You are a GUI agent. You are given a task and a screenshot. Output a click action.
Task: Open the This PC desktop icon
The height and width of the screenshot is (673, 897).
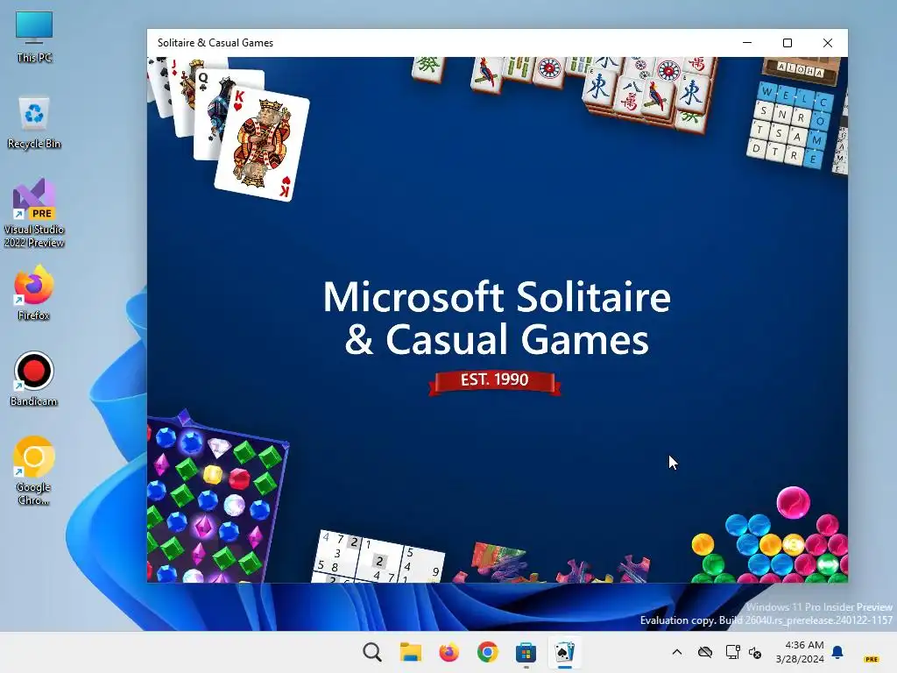[x=34, y=36]
